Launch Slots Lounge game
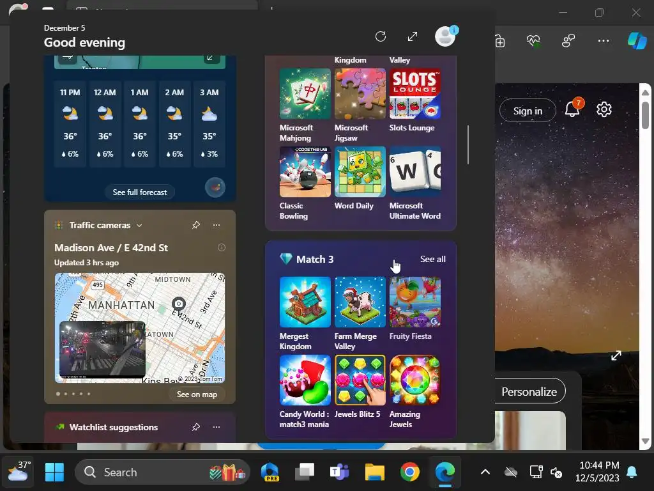The height and width of the screenshot is (491, 654). click(415, 93)
